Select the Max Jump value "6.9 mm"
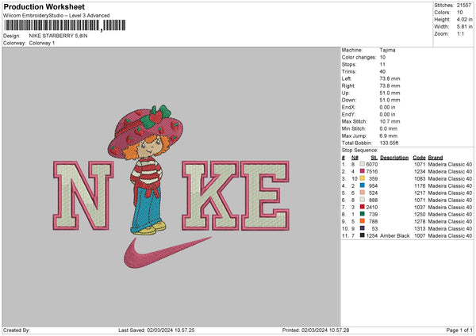476x336 pixels. pos(389,136)
